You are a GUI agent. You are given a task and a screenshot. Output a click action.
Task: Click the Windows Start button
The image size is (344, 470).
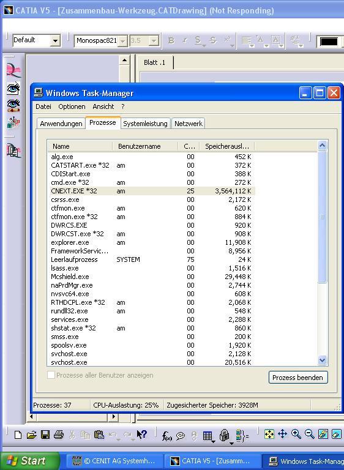tap(29, 461)
